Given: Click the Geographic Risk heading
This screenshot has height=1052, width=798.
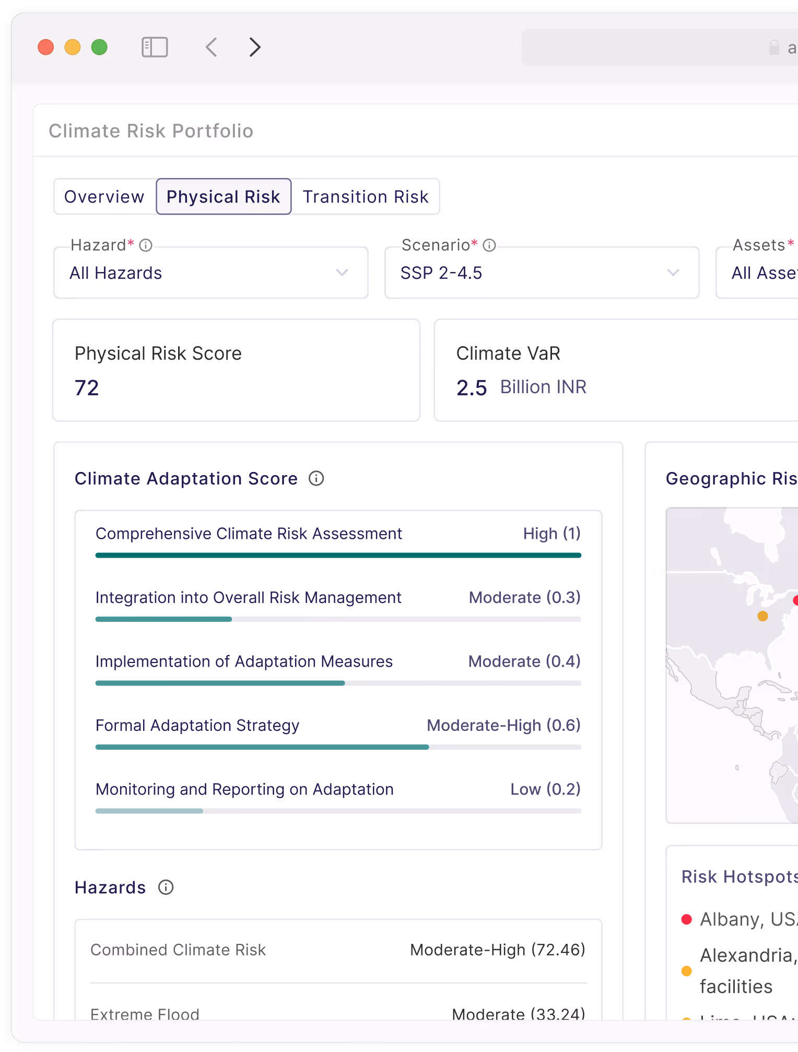Looking at the screenshot, I should [x=732, y=478].
